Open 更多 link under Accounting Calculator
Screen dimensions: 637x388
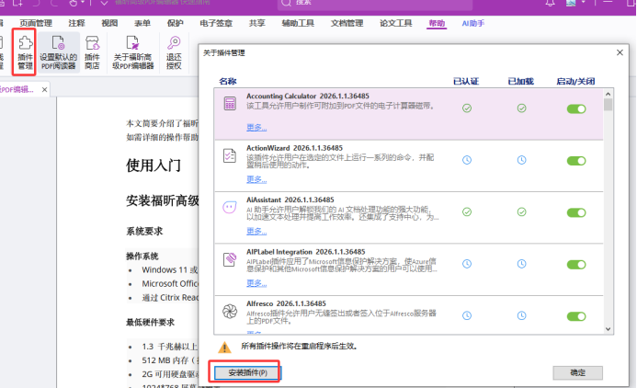(x=256, y=127)
